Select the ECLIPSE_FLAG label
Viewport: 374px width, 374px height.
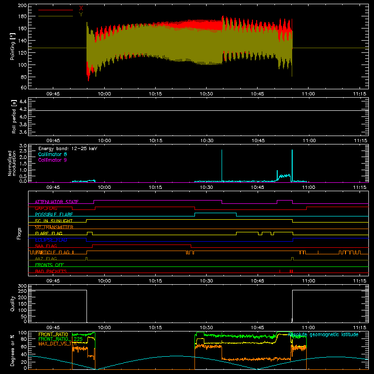(x=51, y=240)
